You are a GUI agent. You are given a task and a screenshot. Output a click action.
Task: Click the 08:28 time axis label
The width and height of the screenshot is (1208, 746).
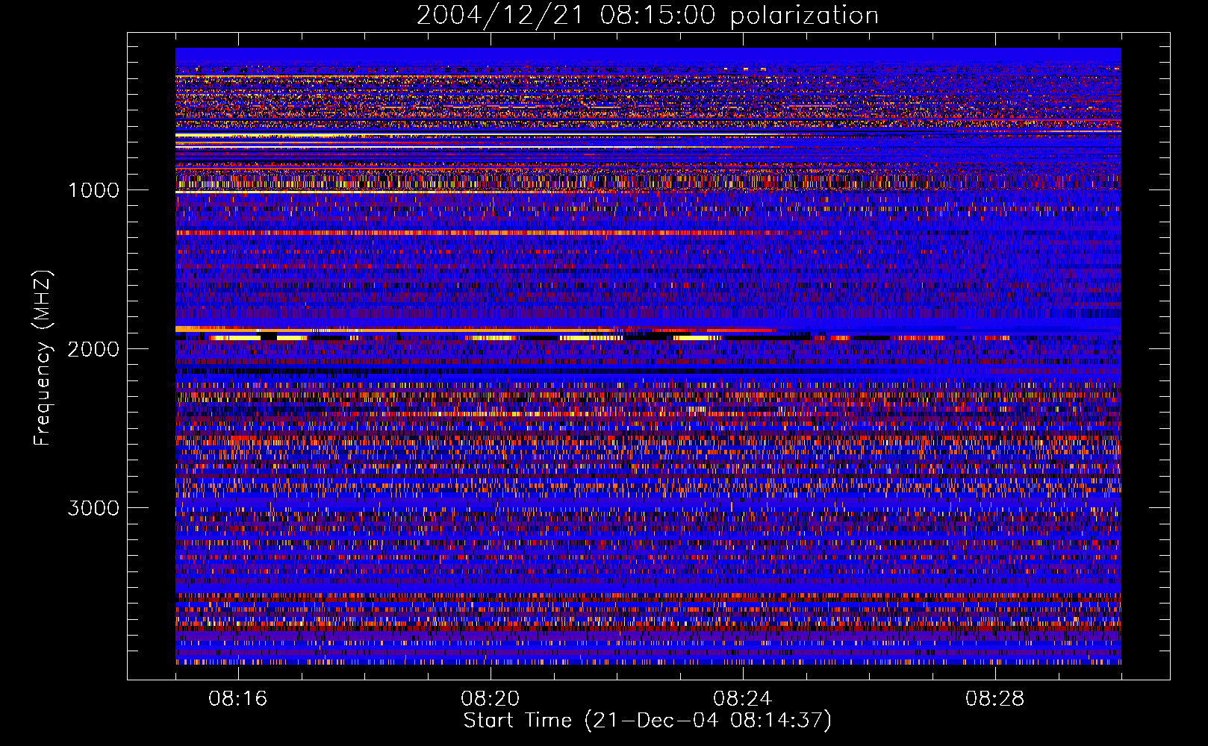[995, 699]
